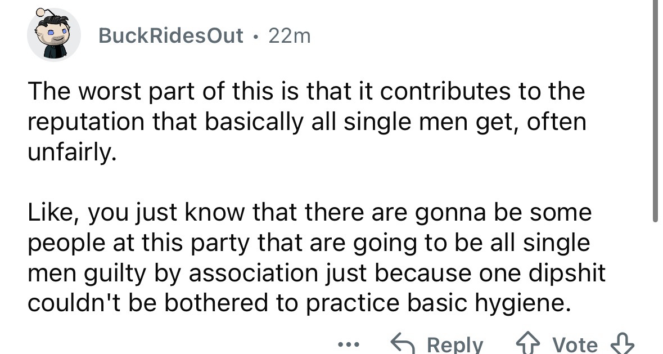Click the paragraph starting "The worst part"
The height and width of the screenshot is (354, 663).
[x=306, y=123]
